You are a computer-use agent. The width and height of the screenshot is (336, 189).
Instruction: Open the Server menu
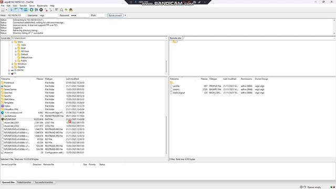click(x=32, y=6)
